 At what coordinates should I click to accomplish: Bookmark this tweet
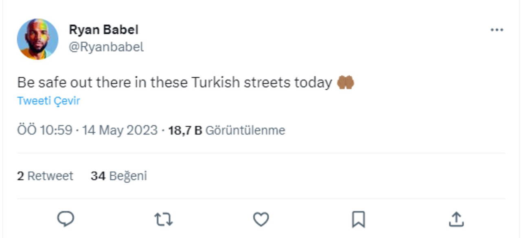358,220
